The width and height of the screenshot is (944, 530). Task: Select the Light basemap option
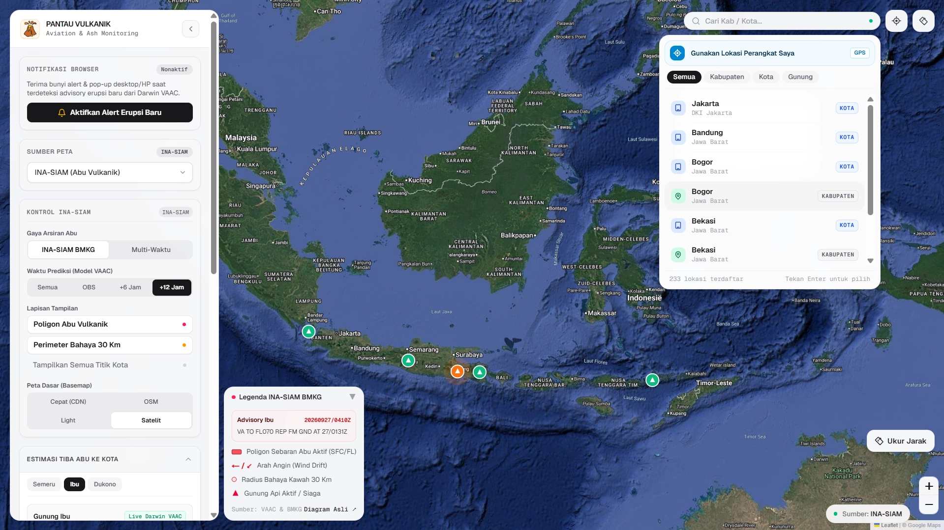click(68, 420)
